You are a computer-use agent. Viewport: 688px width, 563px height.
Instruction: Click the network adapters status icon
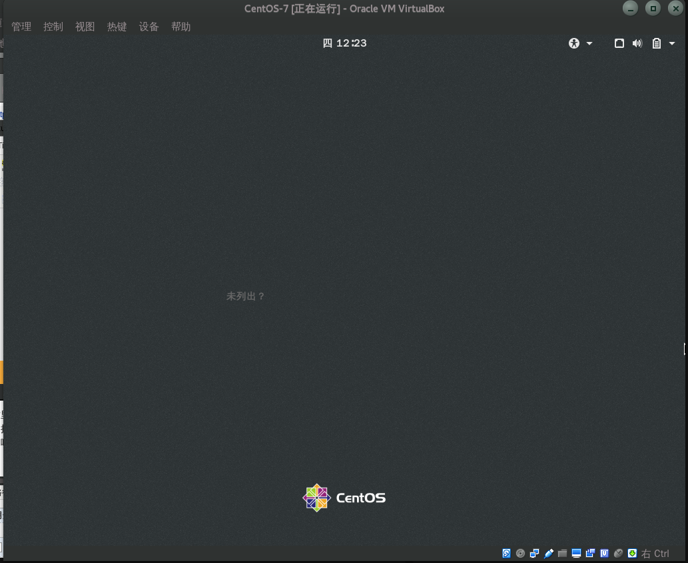point(534,554)
